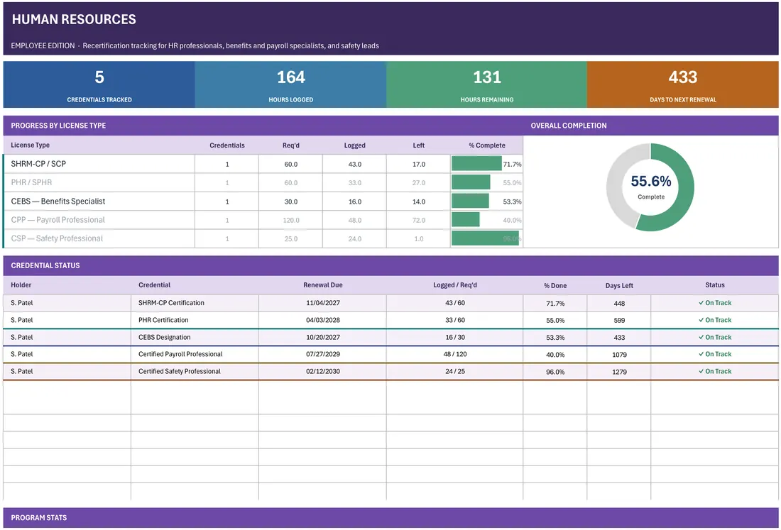Select the SHRM-CP Certification credential cell
Viewport: 781px width, 530px height.
point(195,303)
